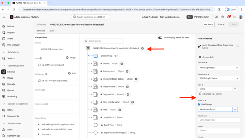Open the wknd-user-details field group dropdown
245x138 pixels.
point(235,109)
